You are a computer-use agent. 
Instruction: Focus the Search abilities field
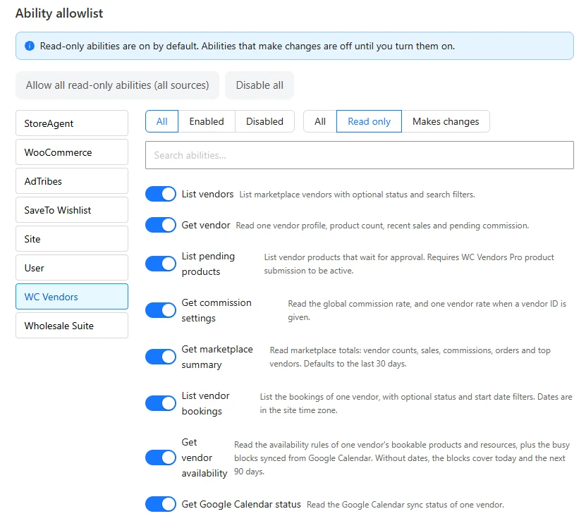tap(360, 155)
